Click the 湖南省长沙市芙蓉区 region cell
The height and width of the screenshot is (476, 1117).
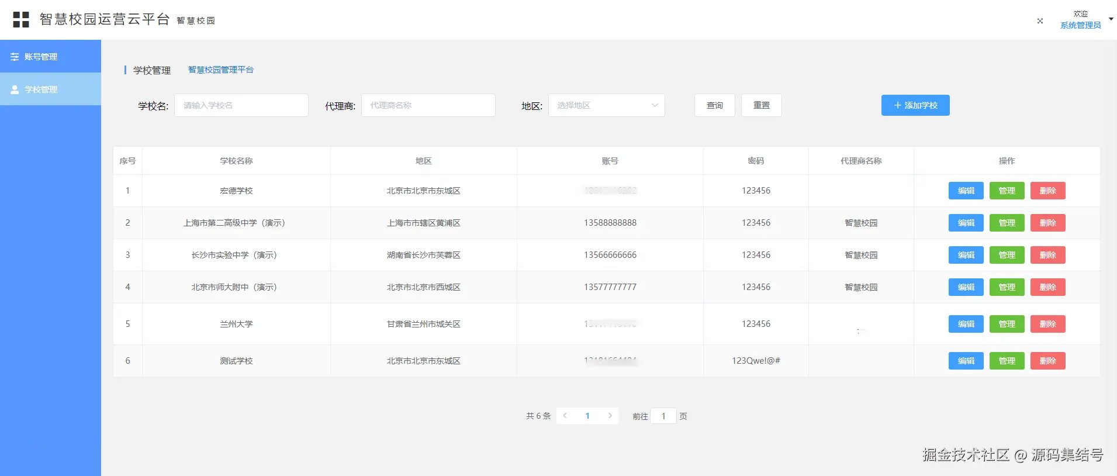pyautogui.click(x=423, y=255)
